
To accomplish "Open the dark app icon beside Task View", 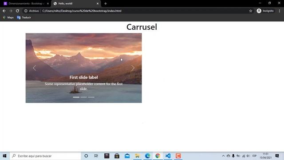I will point(106,156).
